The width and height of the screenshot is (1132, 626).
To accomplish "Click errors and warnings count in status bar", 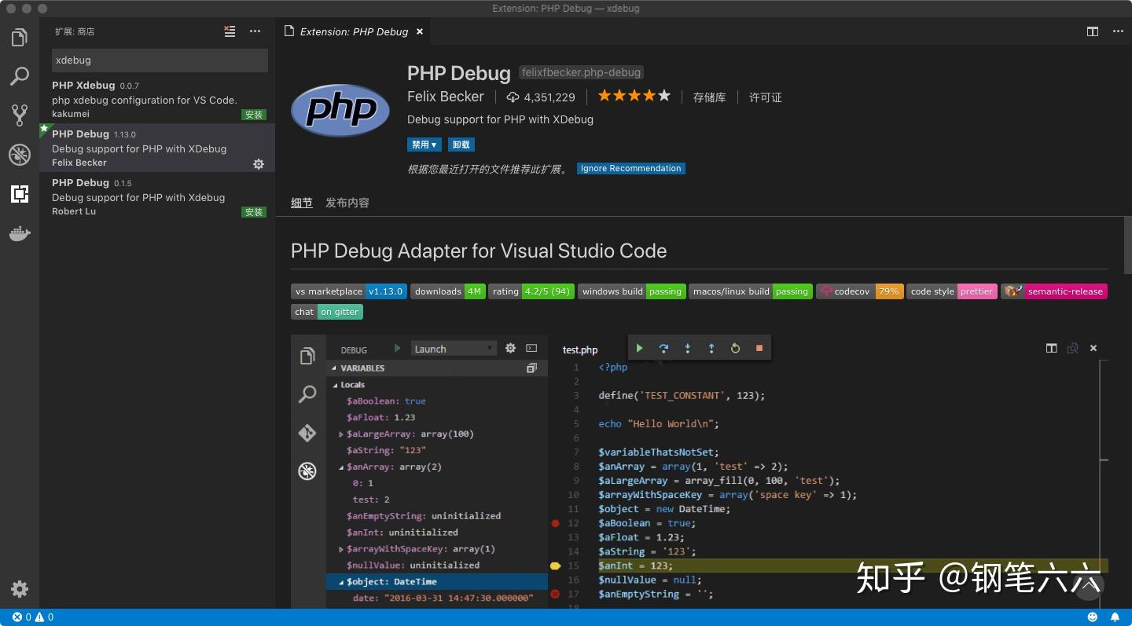I will click(x=33, y=617).
